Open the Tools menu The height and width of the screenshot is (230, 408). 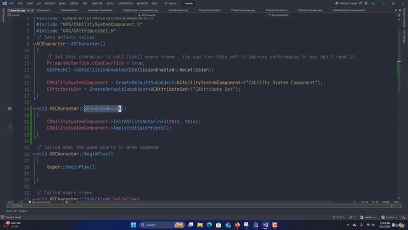(x=110, y=3)
